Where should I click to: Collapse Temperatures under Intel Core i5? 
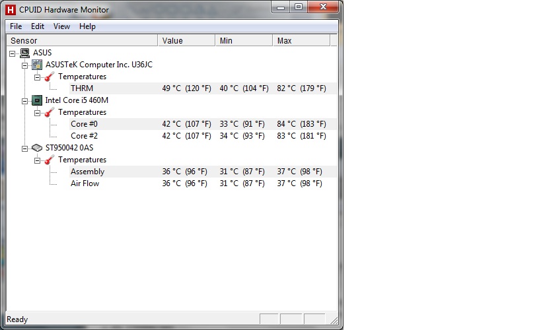(x=37, y=113)
